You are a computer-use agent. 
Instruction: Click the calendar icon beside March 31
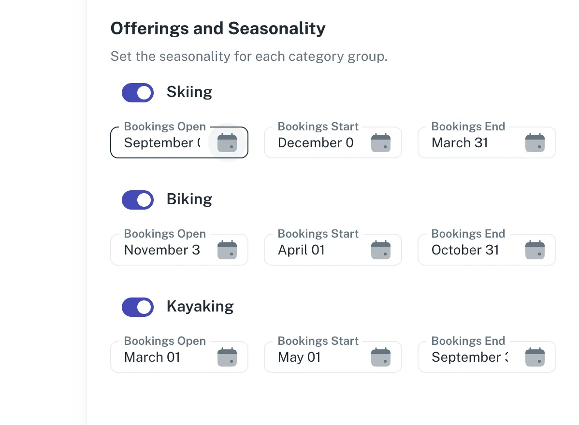coord(535,142)
